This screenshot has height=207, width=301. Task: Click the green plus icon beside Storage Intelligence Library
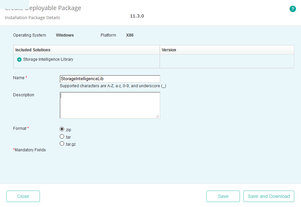click(x=19, y=59)
